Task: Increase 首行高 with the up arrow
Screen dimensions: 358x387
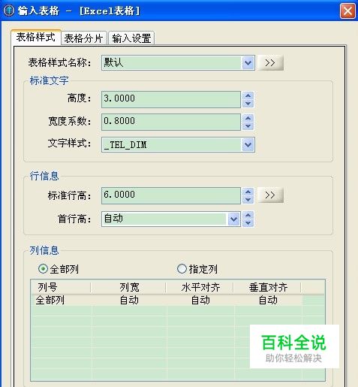Action: click(248, 215)
